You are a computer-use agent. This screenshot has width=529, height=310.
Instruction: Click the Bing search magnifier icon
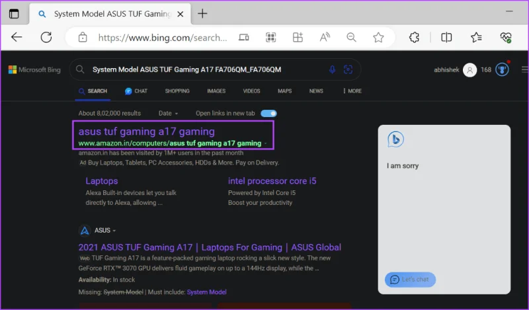pos(80,69)
